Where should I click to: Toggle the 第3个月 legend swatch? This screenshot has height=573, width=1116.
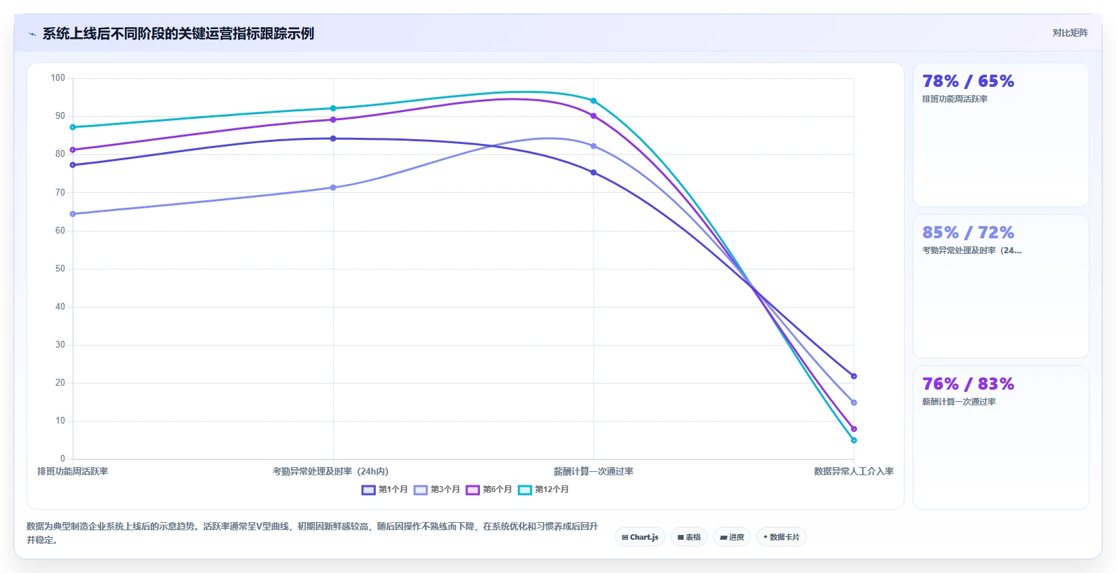pos(421,489)
